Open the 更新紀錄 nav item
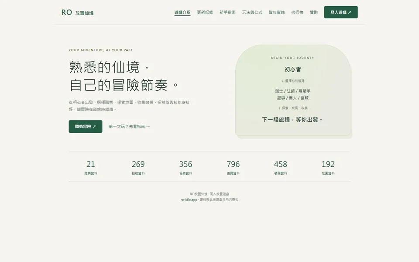 (x=205, y=12)
